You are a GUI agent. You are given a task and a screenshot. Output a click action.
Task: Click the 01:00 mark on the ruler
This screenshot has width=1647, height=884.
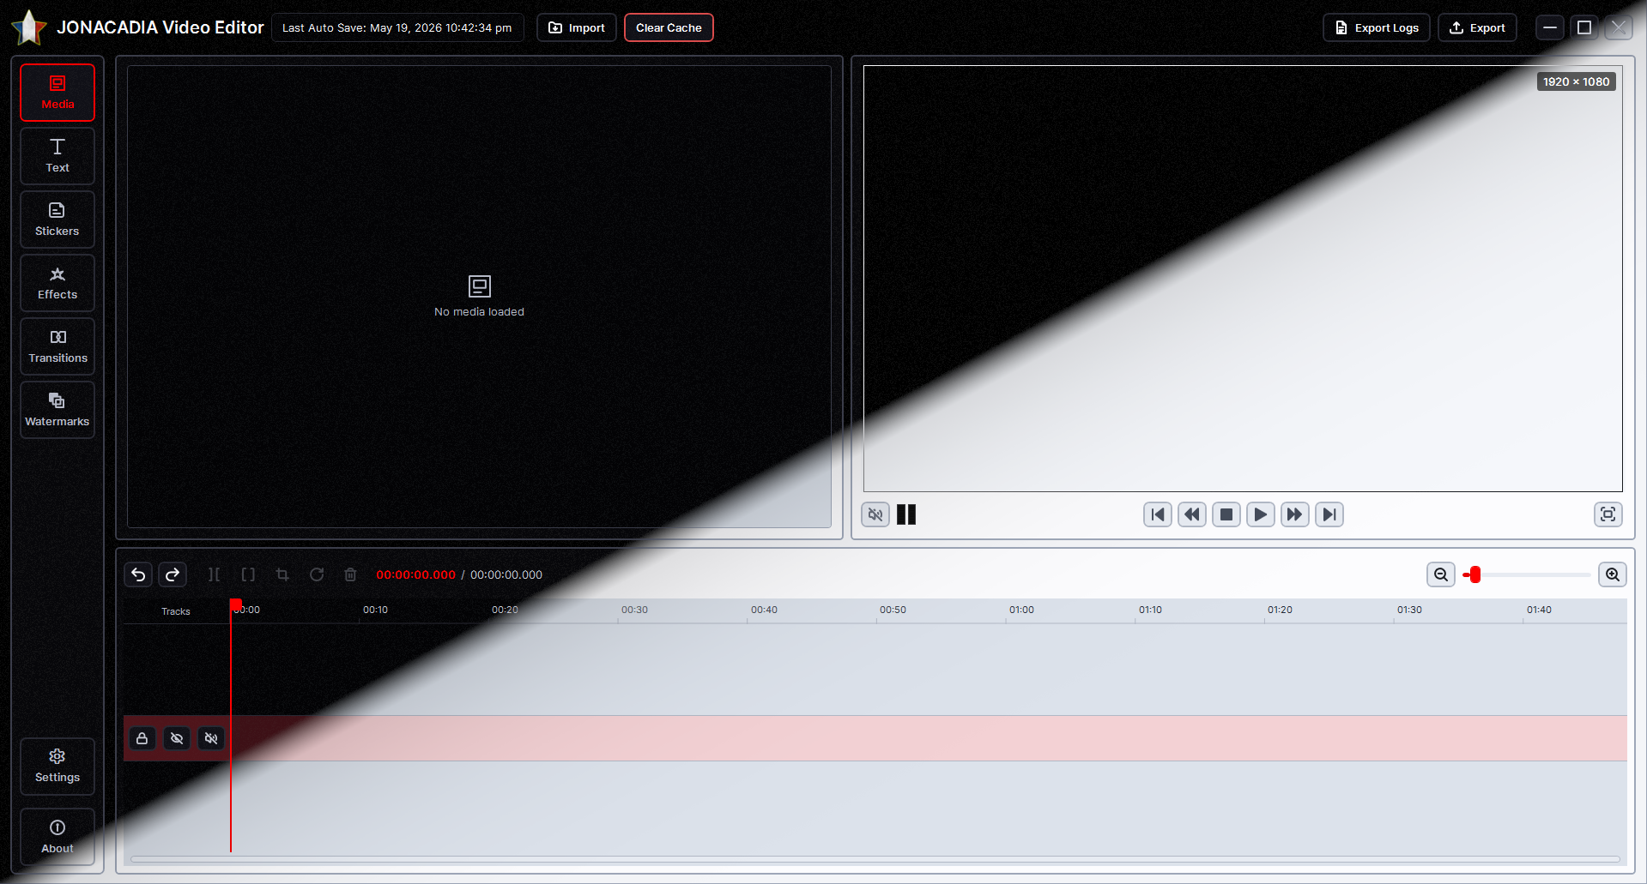coord(1021,610)
